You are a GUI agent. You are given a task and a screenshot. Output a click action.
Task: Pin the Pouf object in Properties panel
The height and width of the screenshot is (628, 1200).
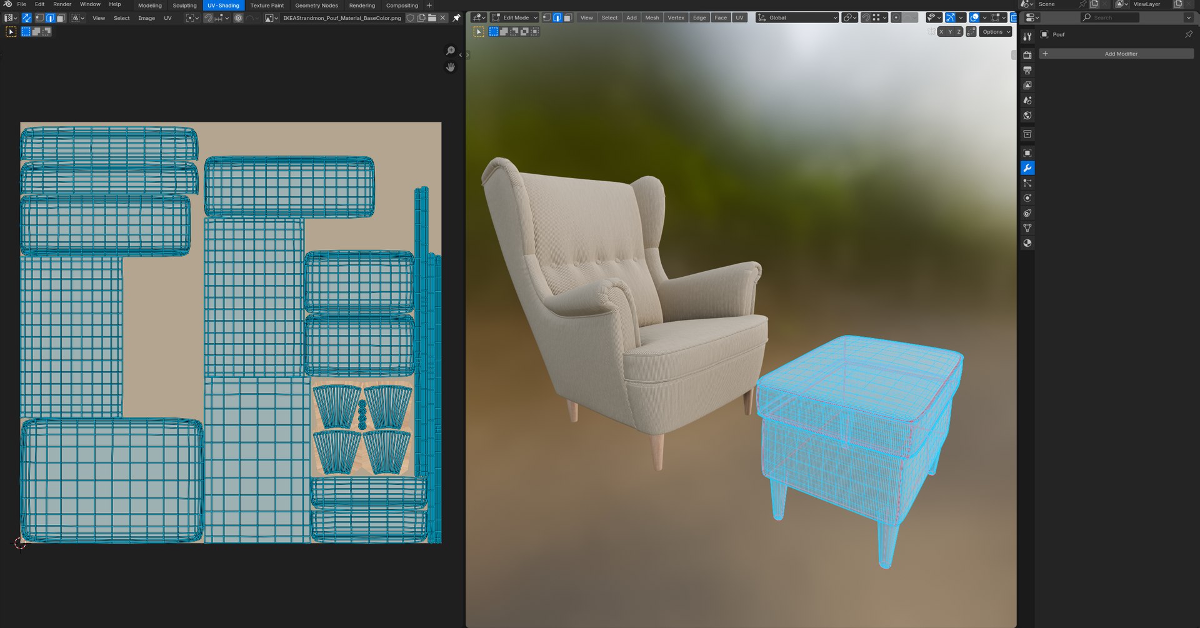(1188, 34)
